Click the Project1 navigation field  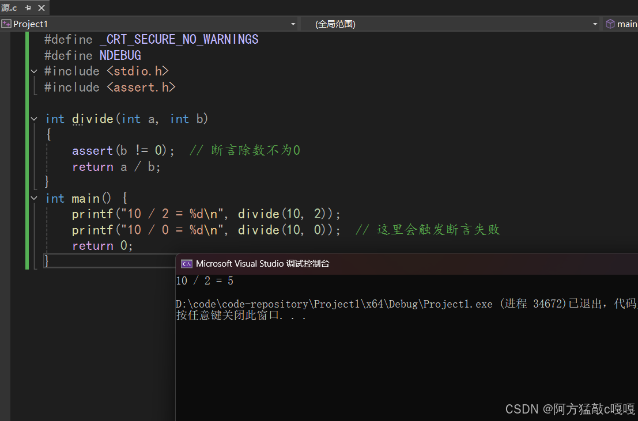click(149, 24)
